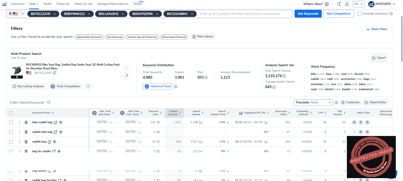Click the Amazon badge next to saddle bag
This screenshot has width=403, height=181.
(x=54, y=142)
